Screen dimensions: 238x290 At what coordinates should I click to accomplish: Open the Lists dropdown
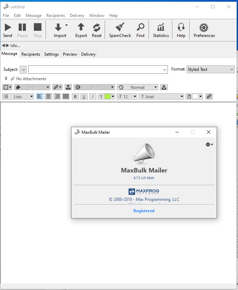[18, 97]
